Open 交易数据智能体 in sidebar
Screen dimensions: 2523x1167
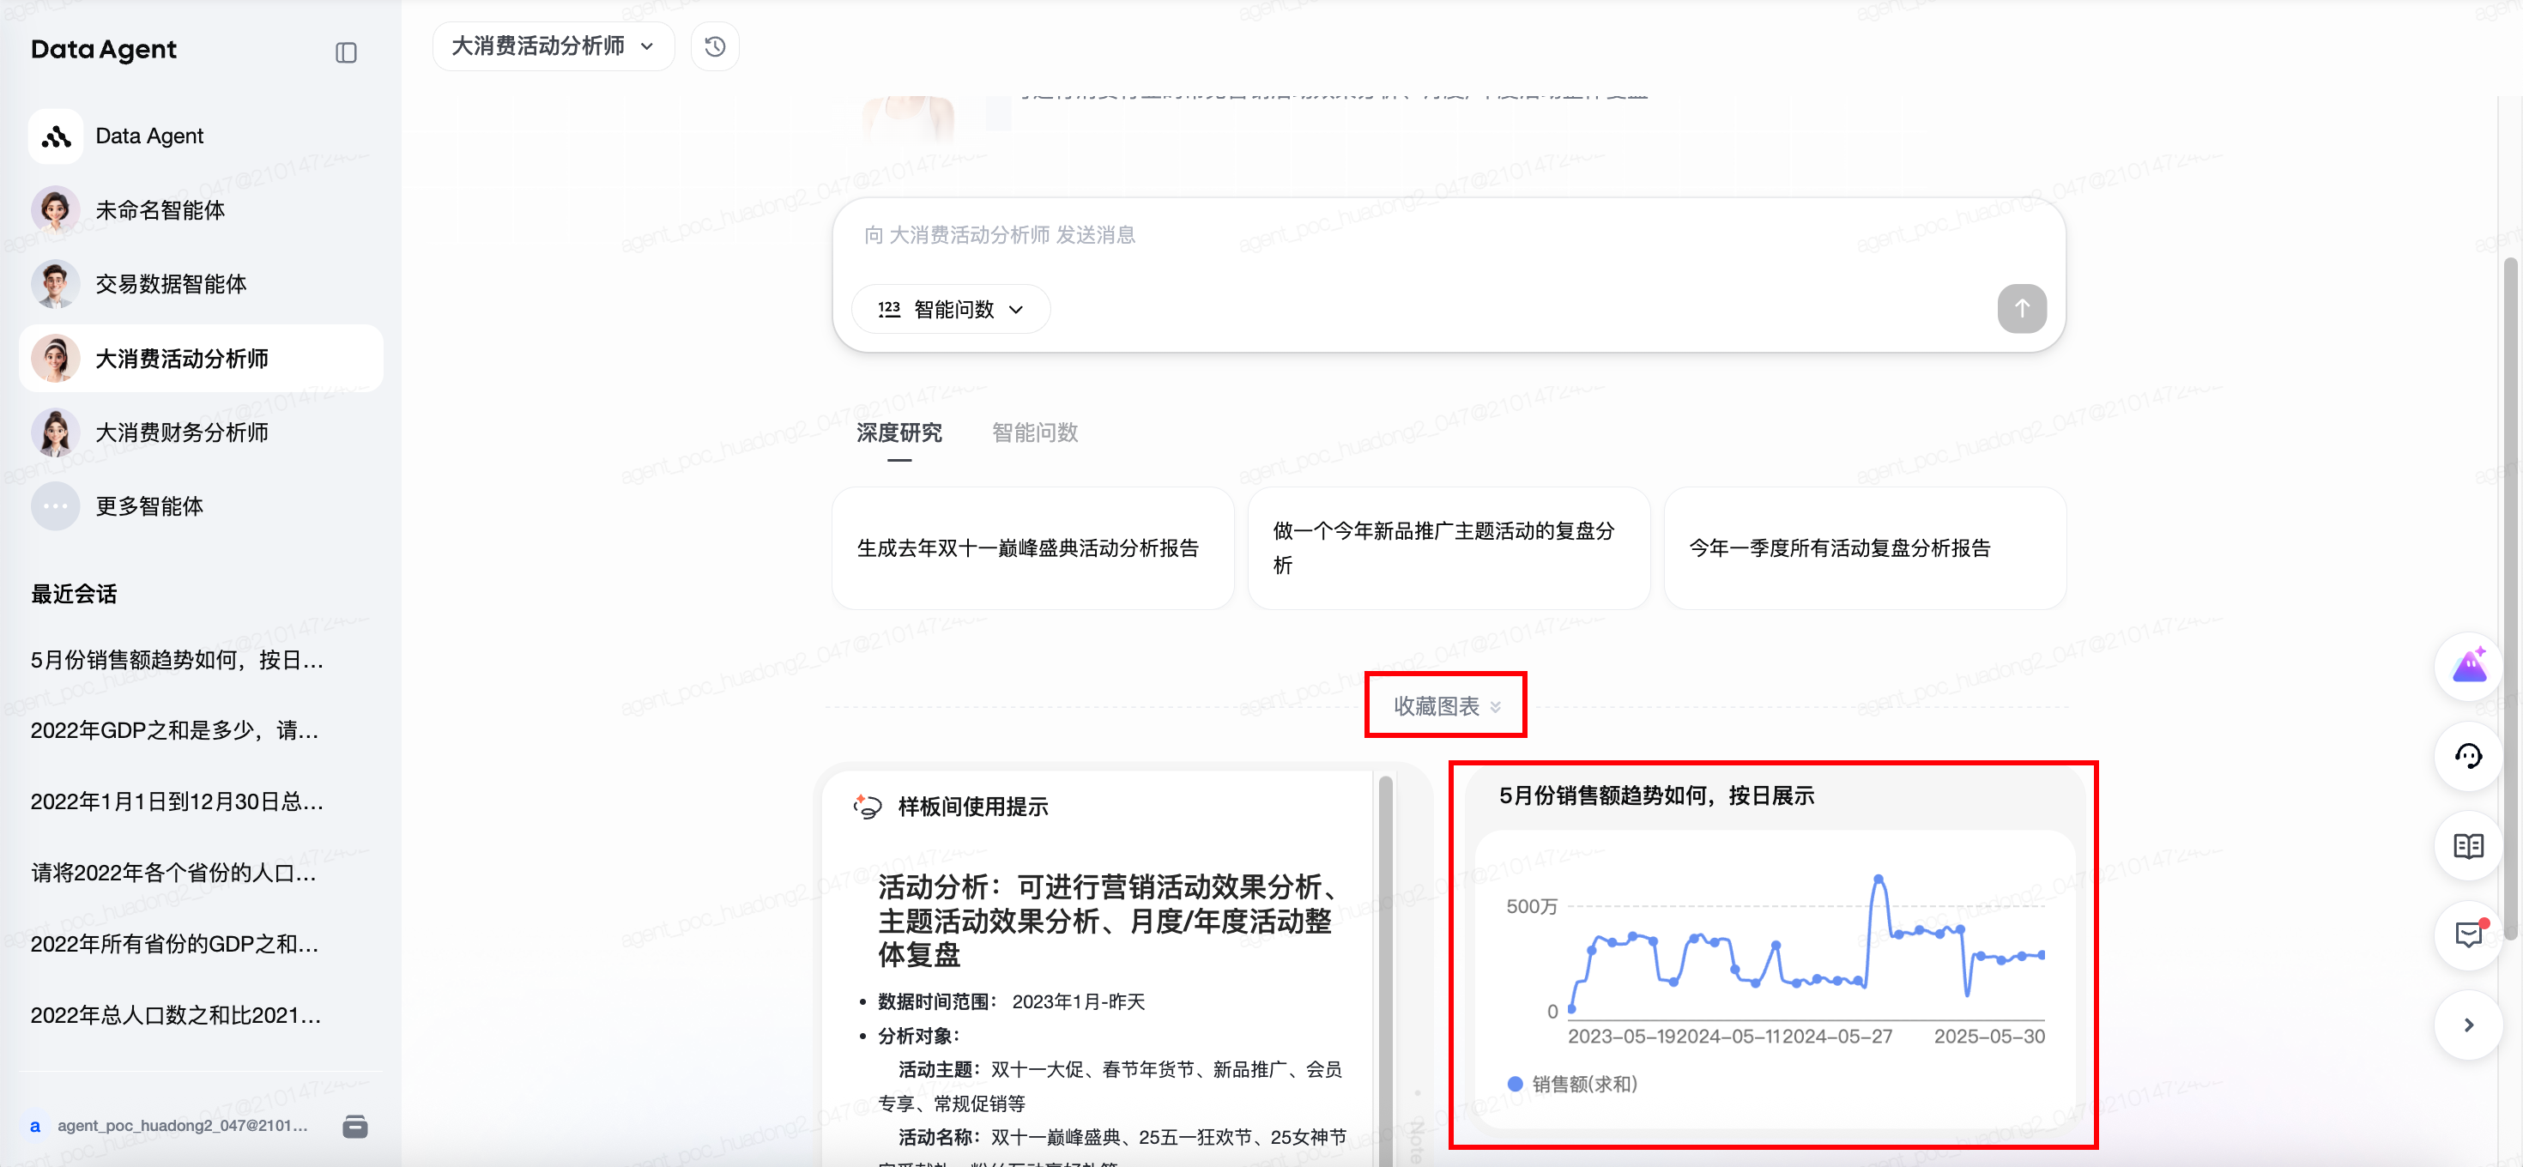click(x=171, y=284)
